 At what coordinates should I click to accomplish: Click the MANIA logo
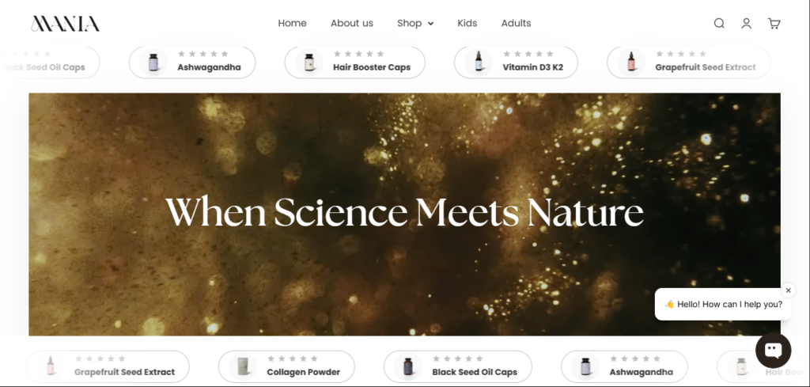click(x=65, y=23)
